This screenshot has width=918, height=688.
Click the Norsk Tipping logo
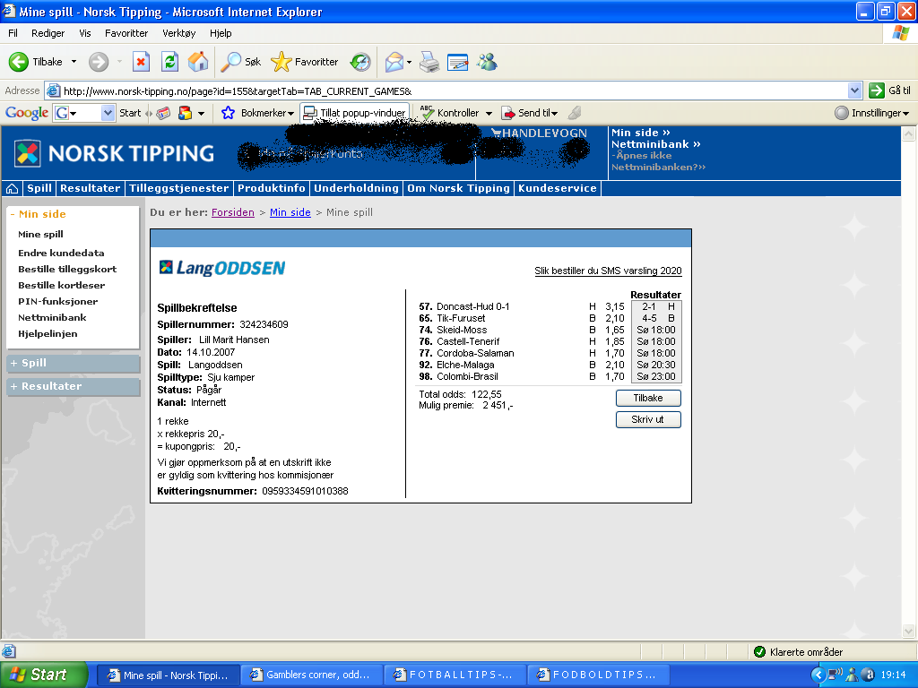coord(114,153)
